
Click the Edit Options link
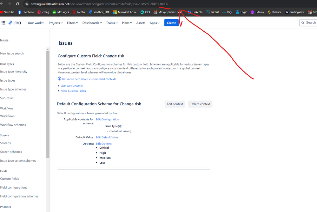(104, 144)
